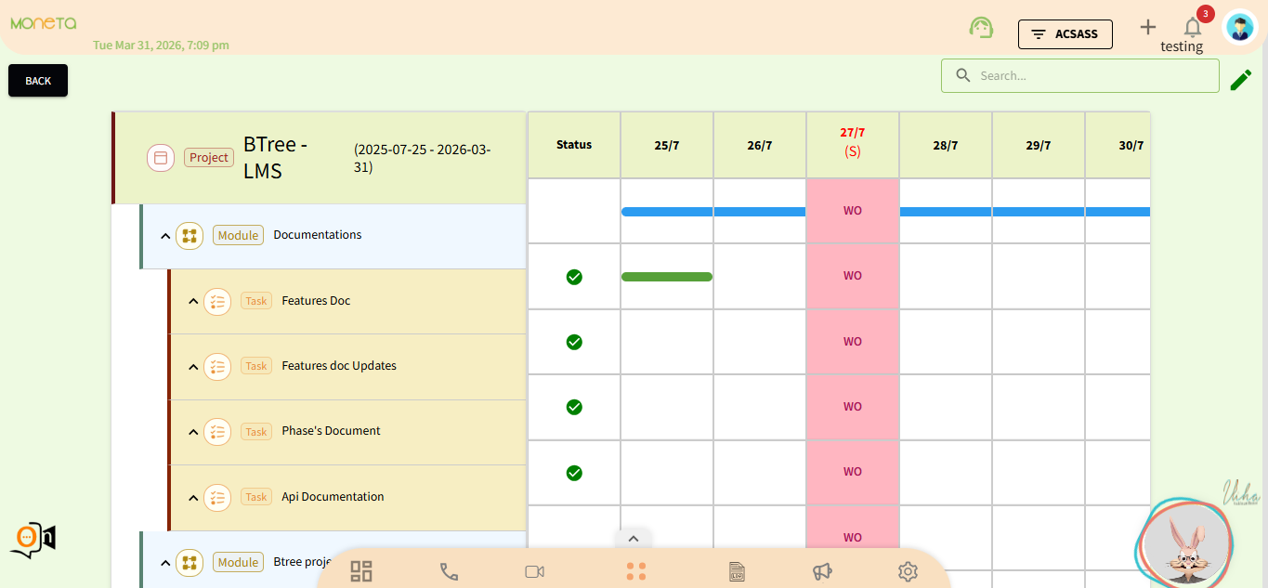Image resolution: width=1268 pixels, height=588 pixels.
Task: Click the phone call icon in dock
Action: [449, 571]
